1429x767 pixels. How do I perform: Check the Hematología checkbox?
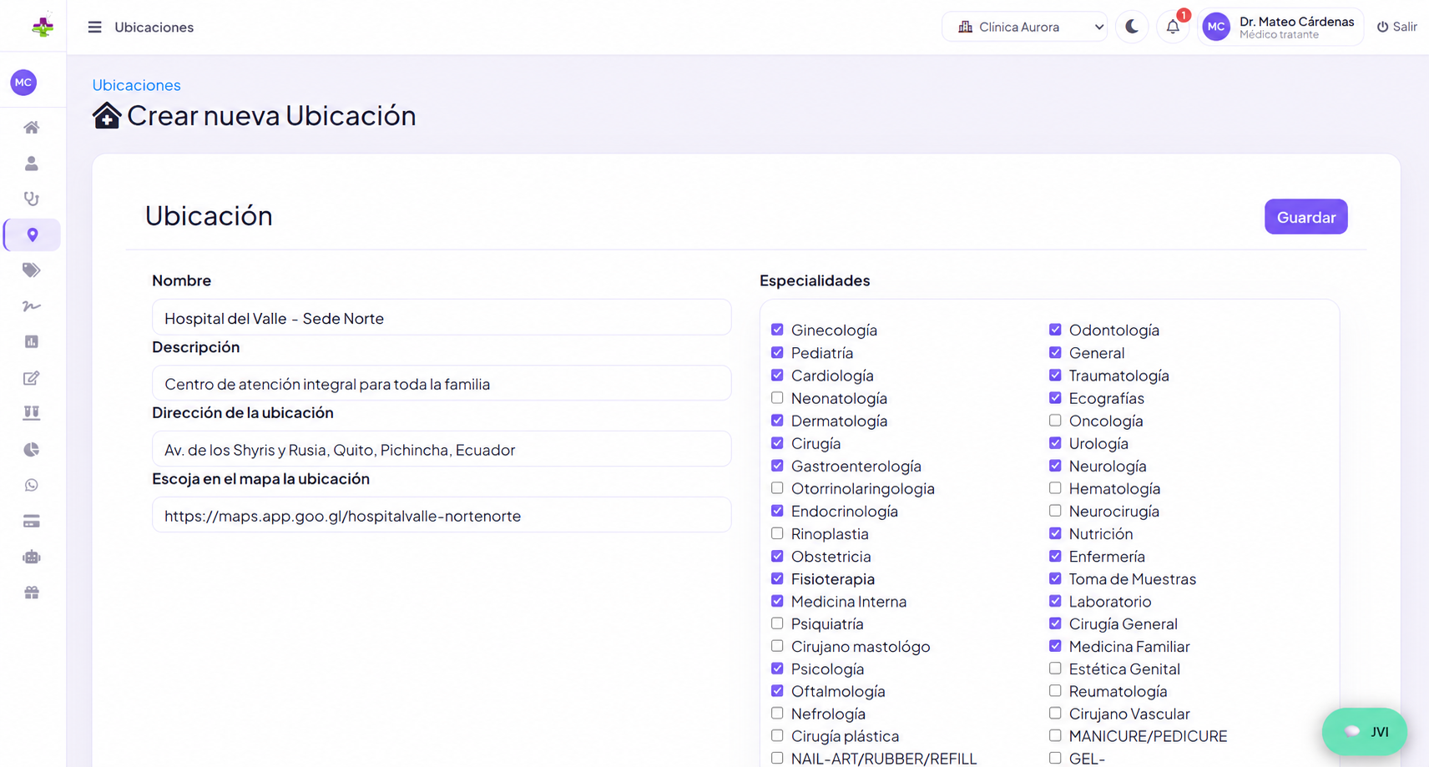tap(1055, 488)
